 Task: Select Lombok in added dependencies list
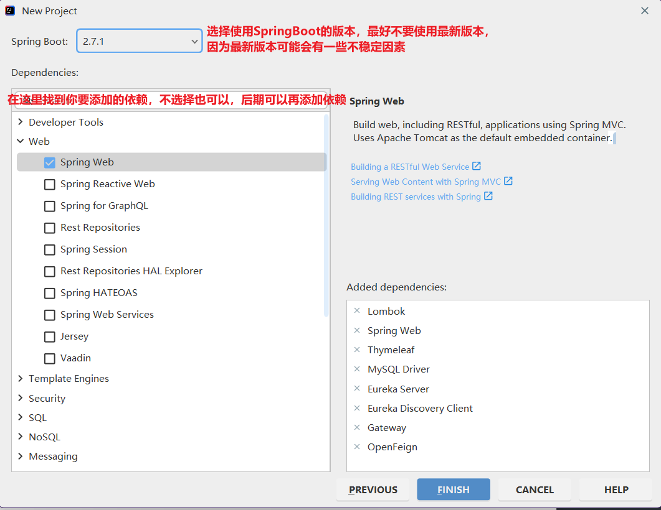coord(386,312)
